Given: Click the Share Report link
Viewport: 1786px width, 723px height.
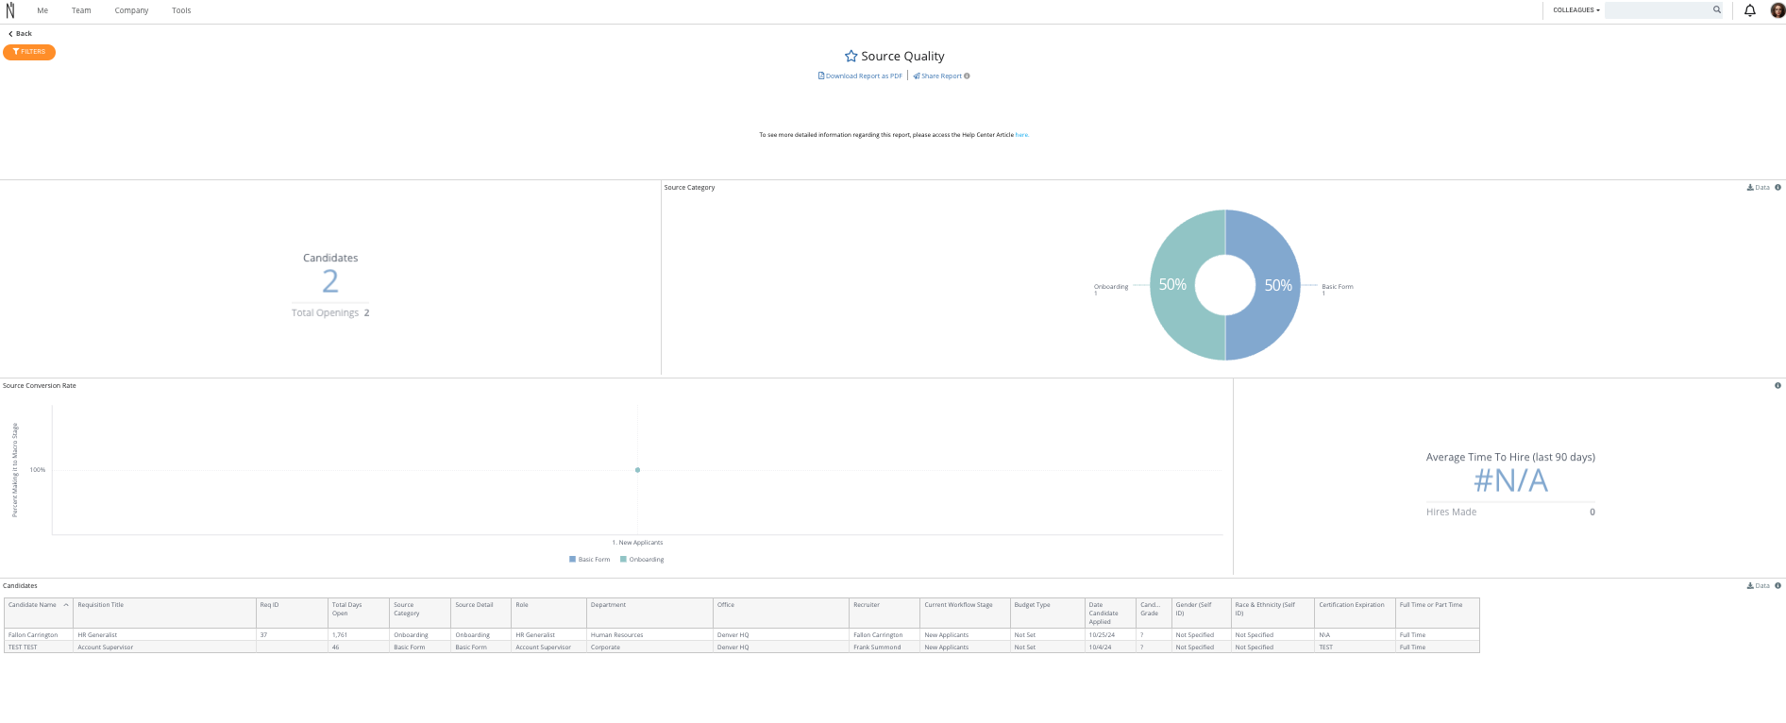Looking at the screenshot, I should click(x=937, y=76).
